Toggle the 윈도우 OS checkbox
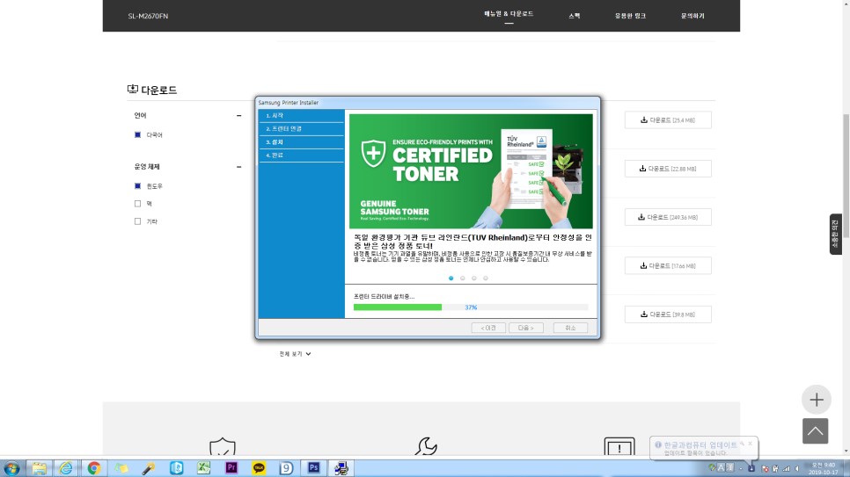 click(137, 185)
